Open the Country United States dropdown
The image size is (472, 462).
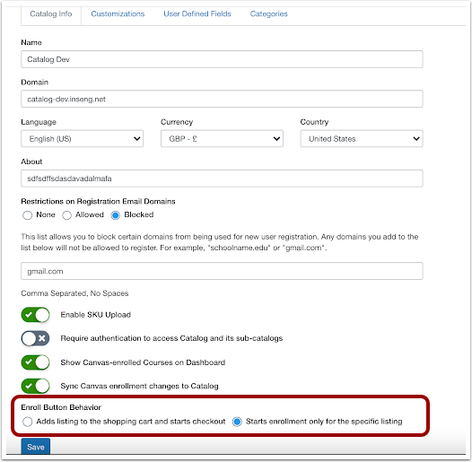(x=362, y=139)
